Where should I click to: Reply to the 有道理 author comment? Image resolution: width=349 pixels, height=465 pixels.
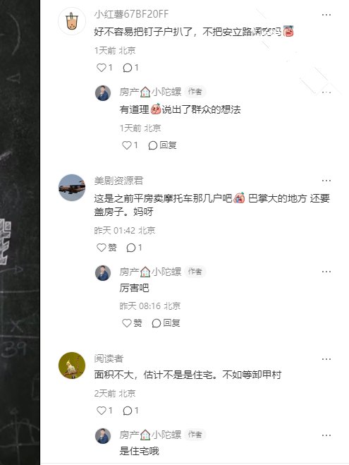tap(162, 145)
